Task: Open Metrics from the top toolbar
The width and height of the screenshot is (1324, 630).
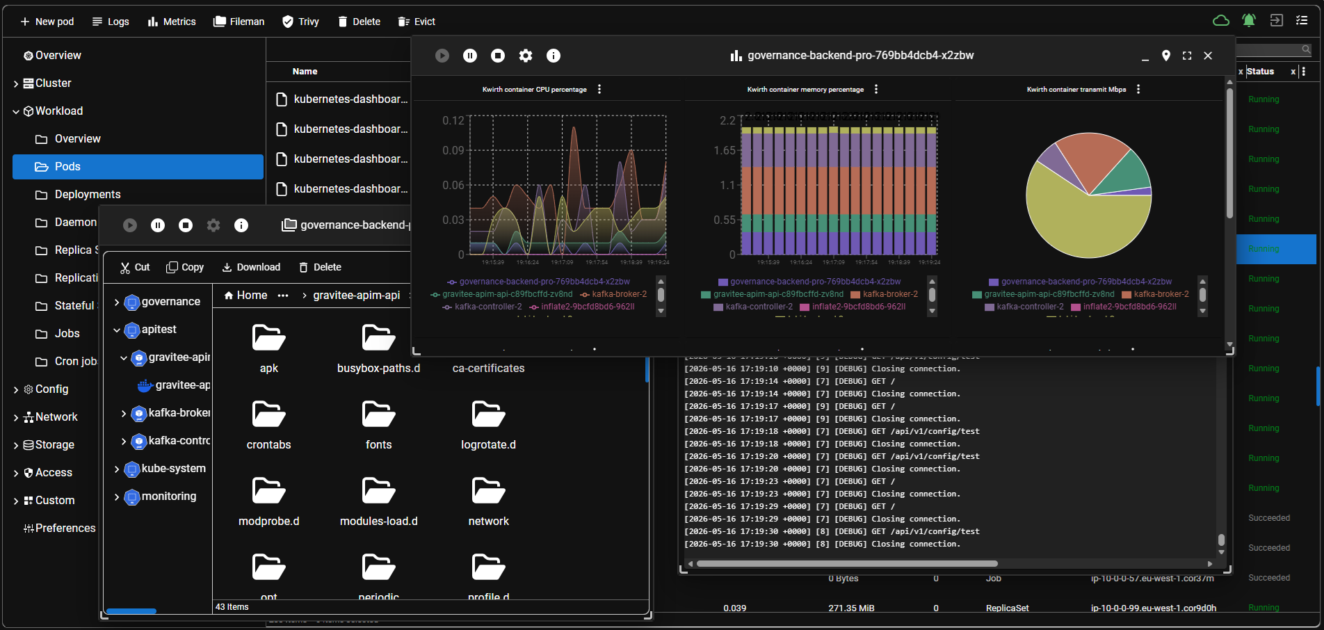Action: [x=171, y=22]
